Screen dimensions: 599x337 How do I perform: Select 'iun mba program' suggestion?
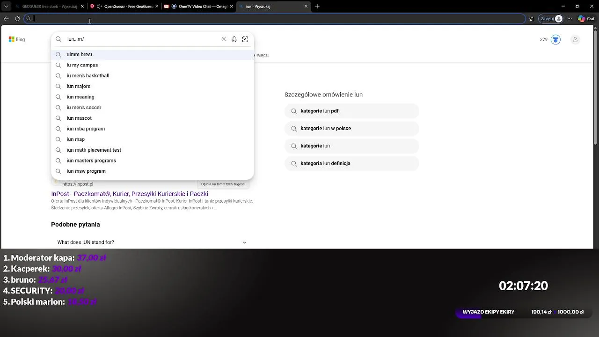tap(153, 129)
